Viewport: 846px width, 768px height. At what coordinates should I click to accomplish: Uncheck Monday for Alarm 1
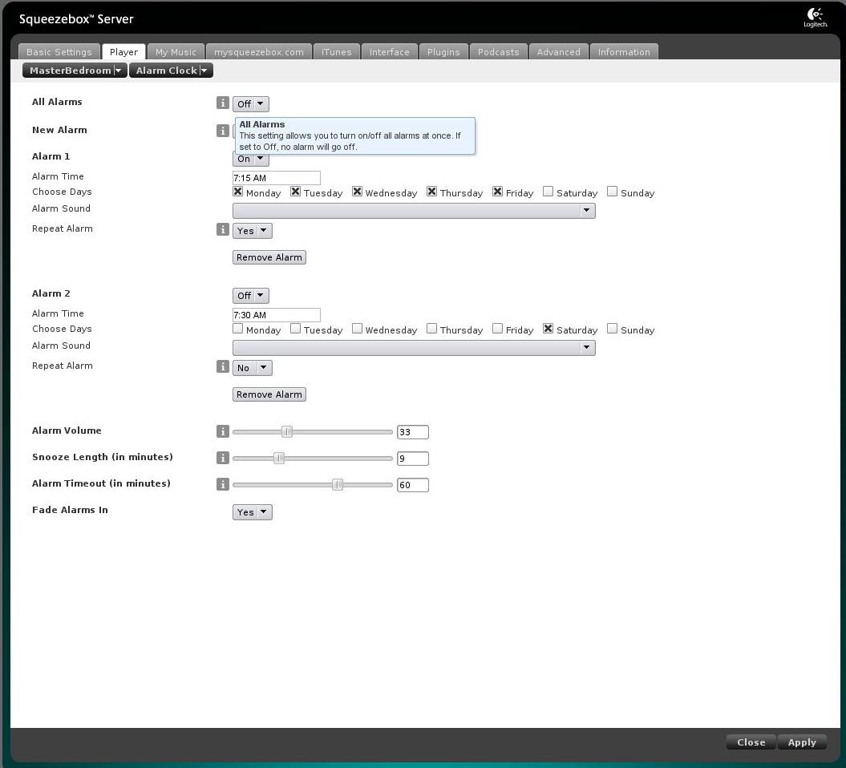[x=237, y=192]
